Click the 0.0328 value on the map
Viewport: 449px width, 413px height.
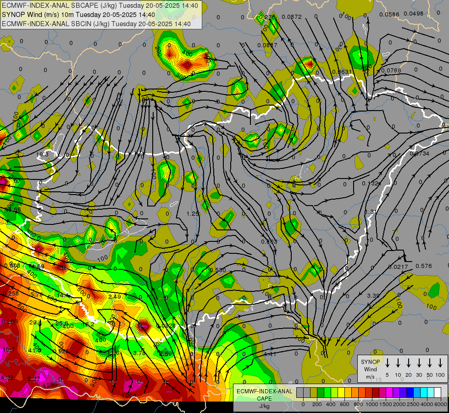click(166, 326)
